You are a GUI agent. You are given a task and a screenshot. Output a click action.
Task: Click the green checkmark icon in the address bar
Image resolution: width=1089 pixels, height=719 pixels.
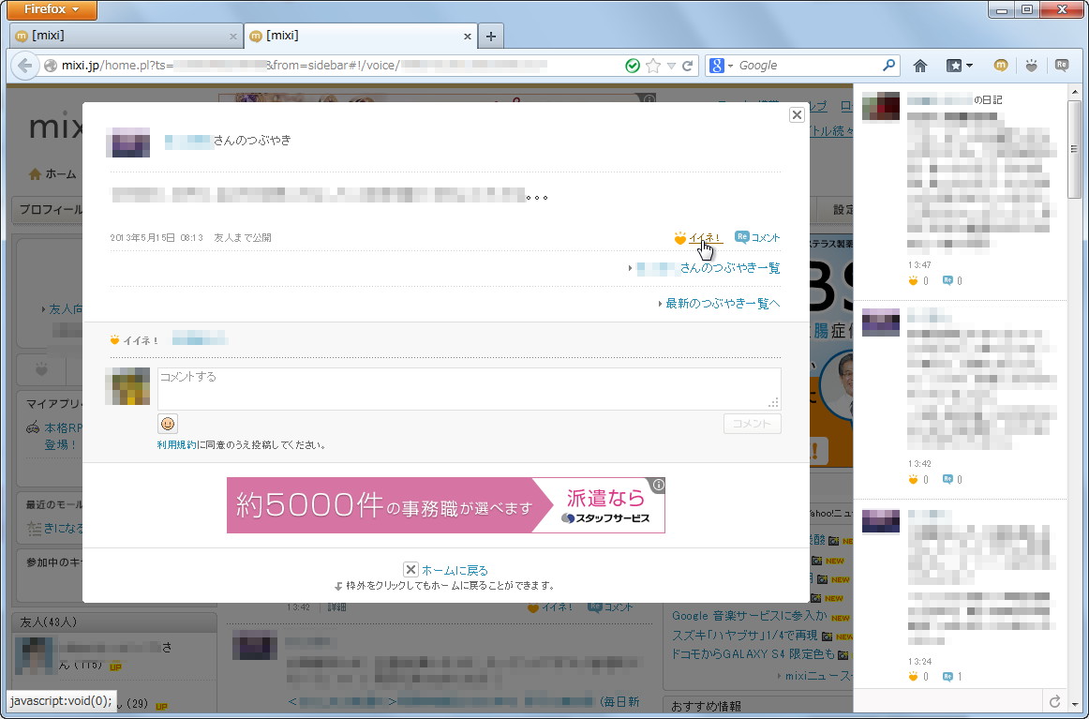pyautogui.click(x=633, y=66)
